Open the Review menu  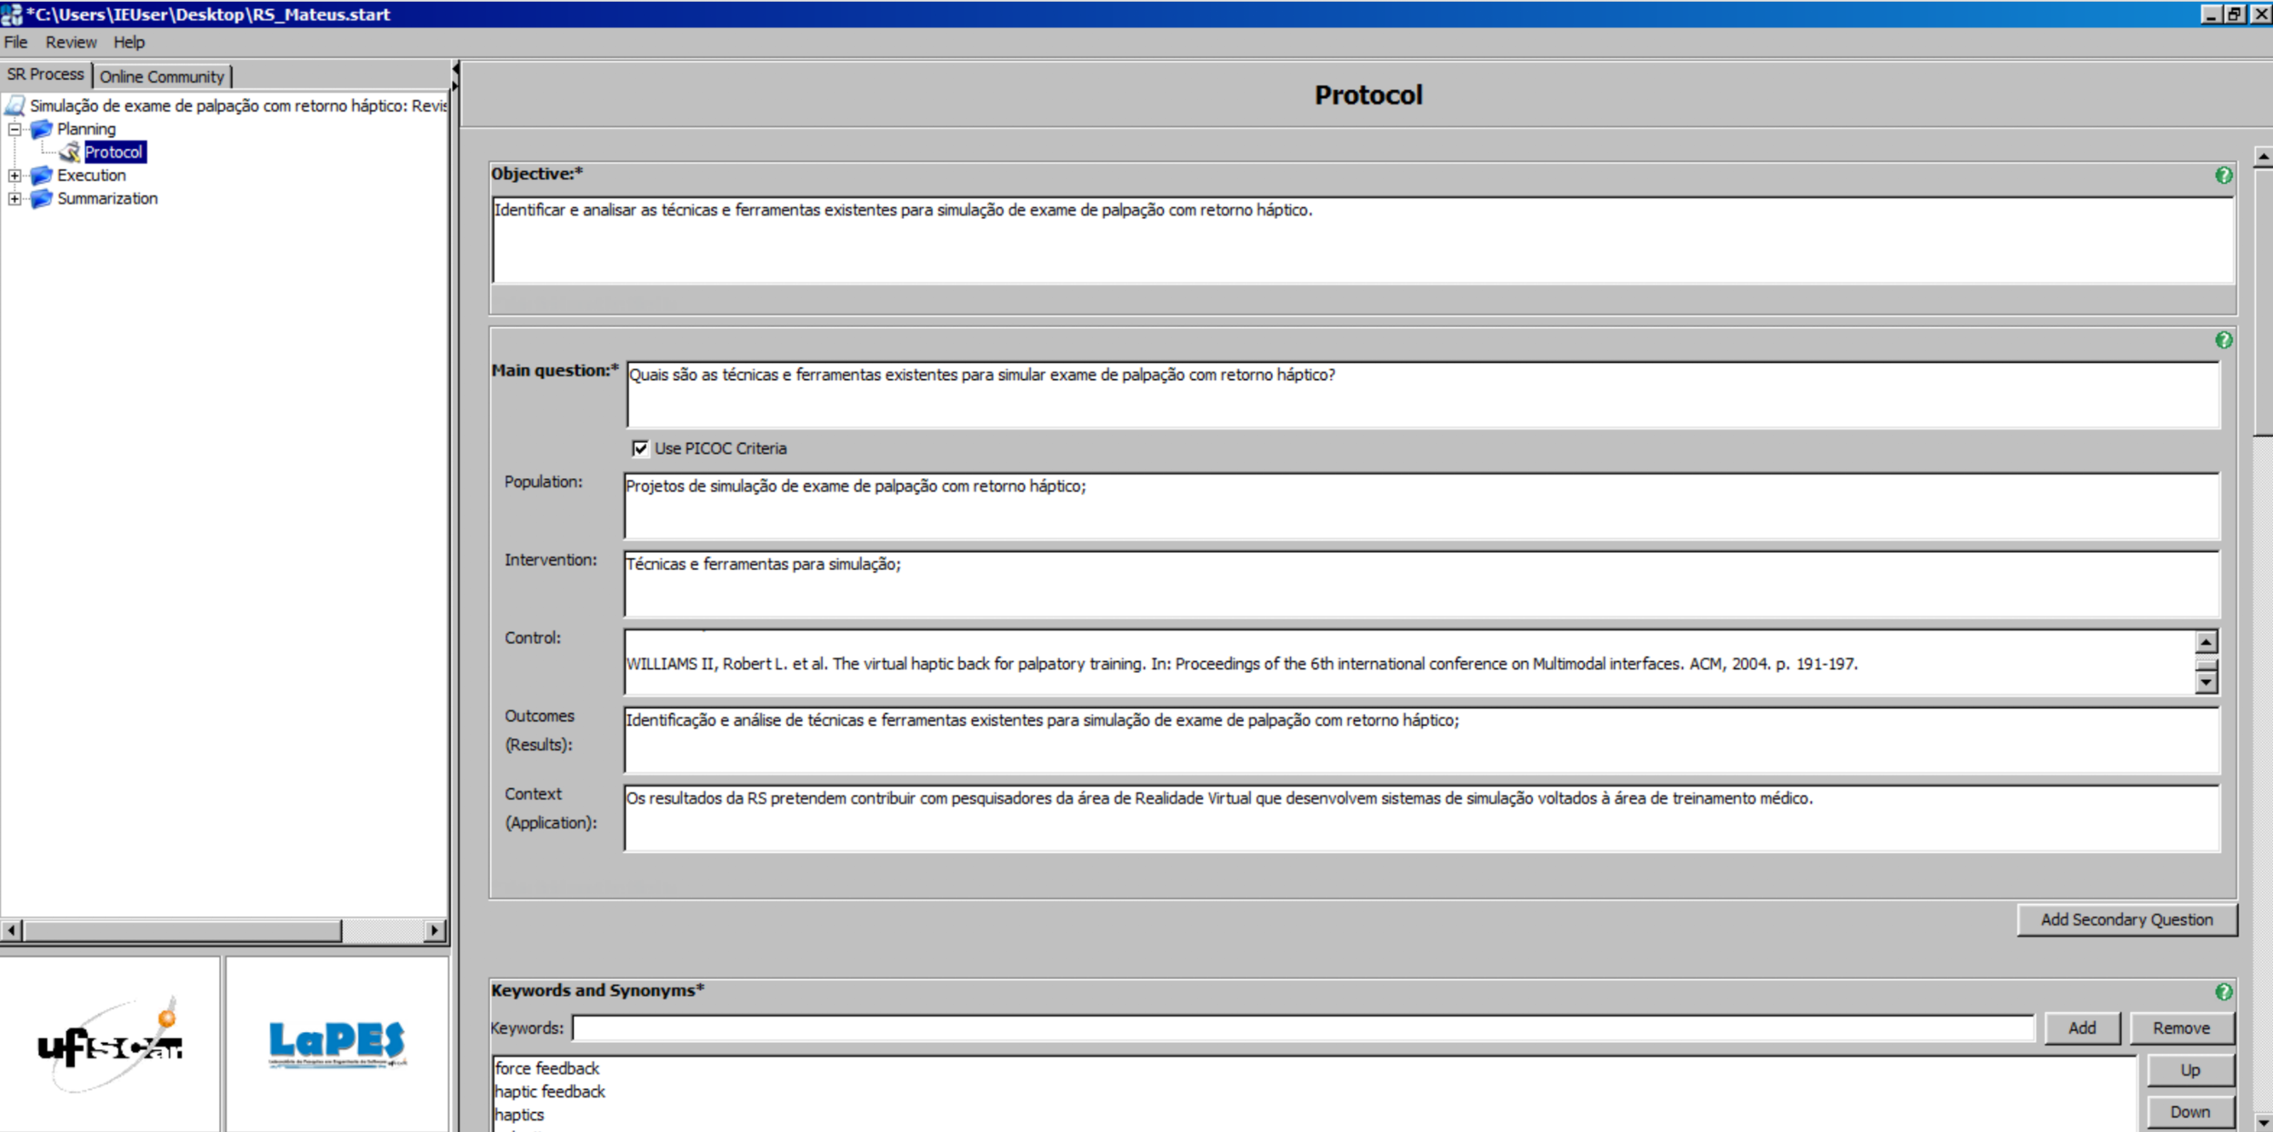coord(71,43)
